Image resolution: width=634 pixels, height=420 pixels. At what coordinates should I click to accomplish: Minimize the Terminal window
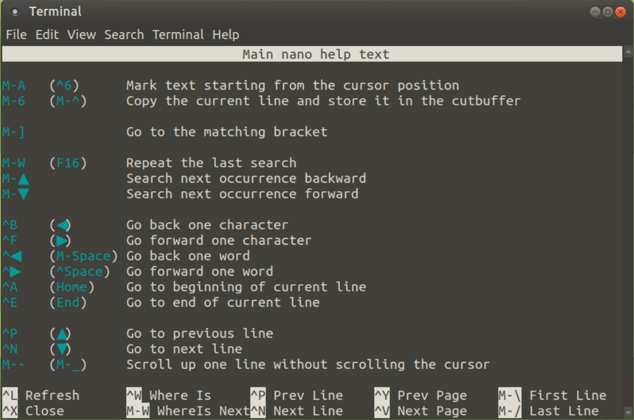pos(595,12)
